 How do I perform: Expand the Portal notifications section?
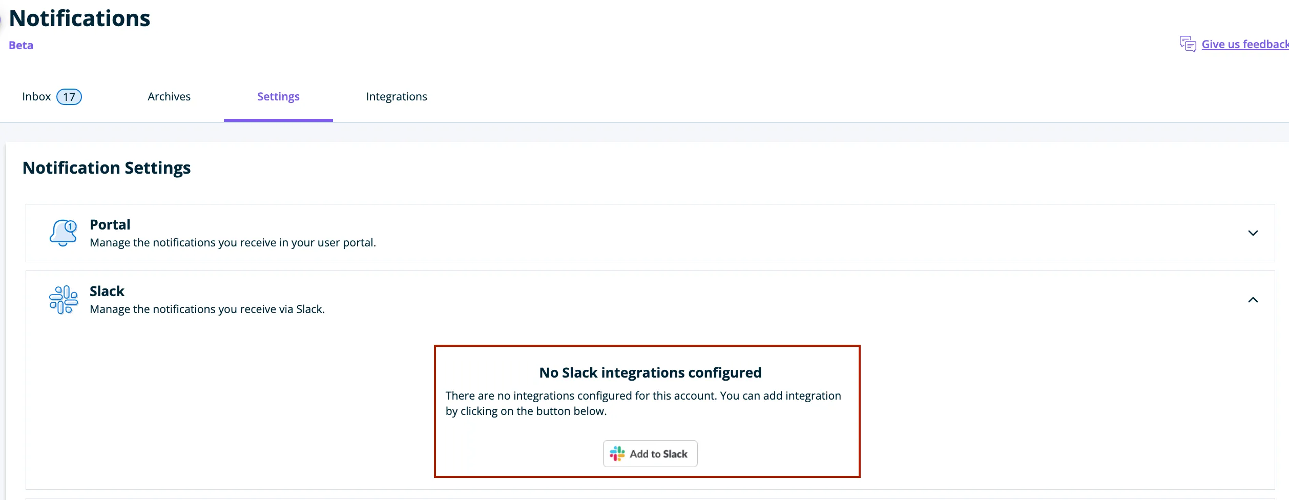pos(1254,233)
